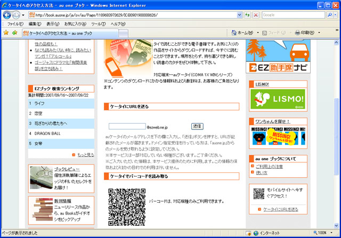Viewport: 341px width, 238px height.
Task: Open the なにも読みたくない時に article link
Action: [x=63, y=53]
